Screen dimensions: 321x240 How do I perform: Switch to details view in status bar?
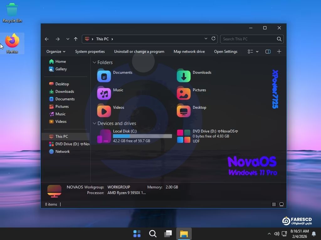[x=274, y=204]
